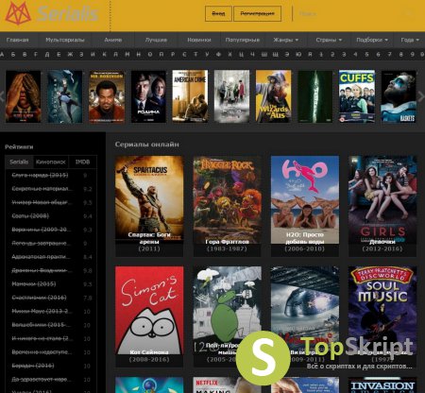Filter by letter Ж in alphabet bar
Image resolution: width=425 pixels, height=393 pixels.
[70, 55]
